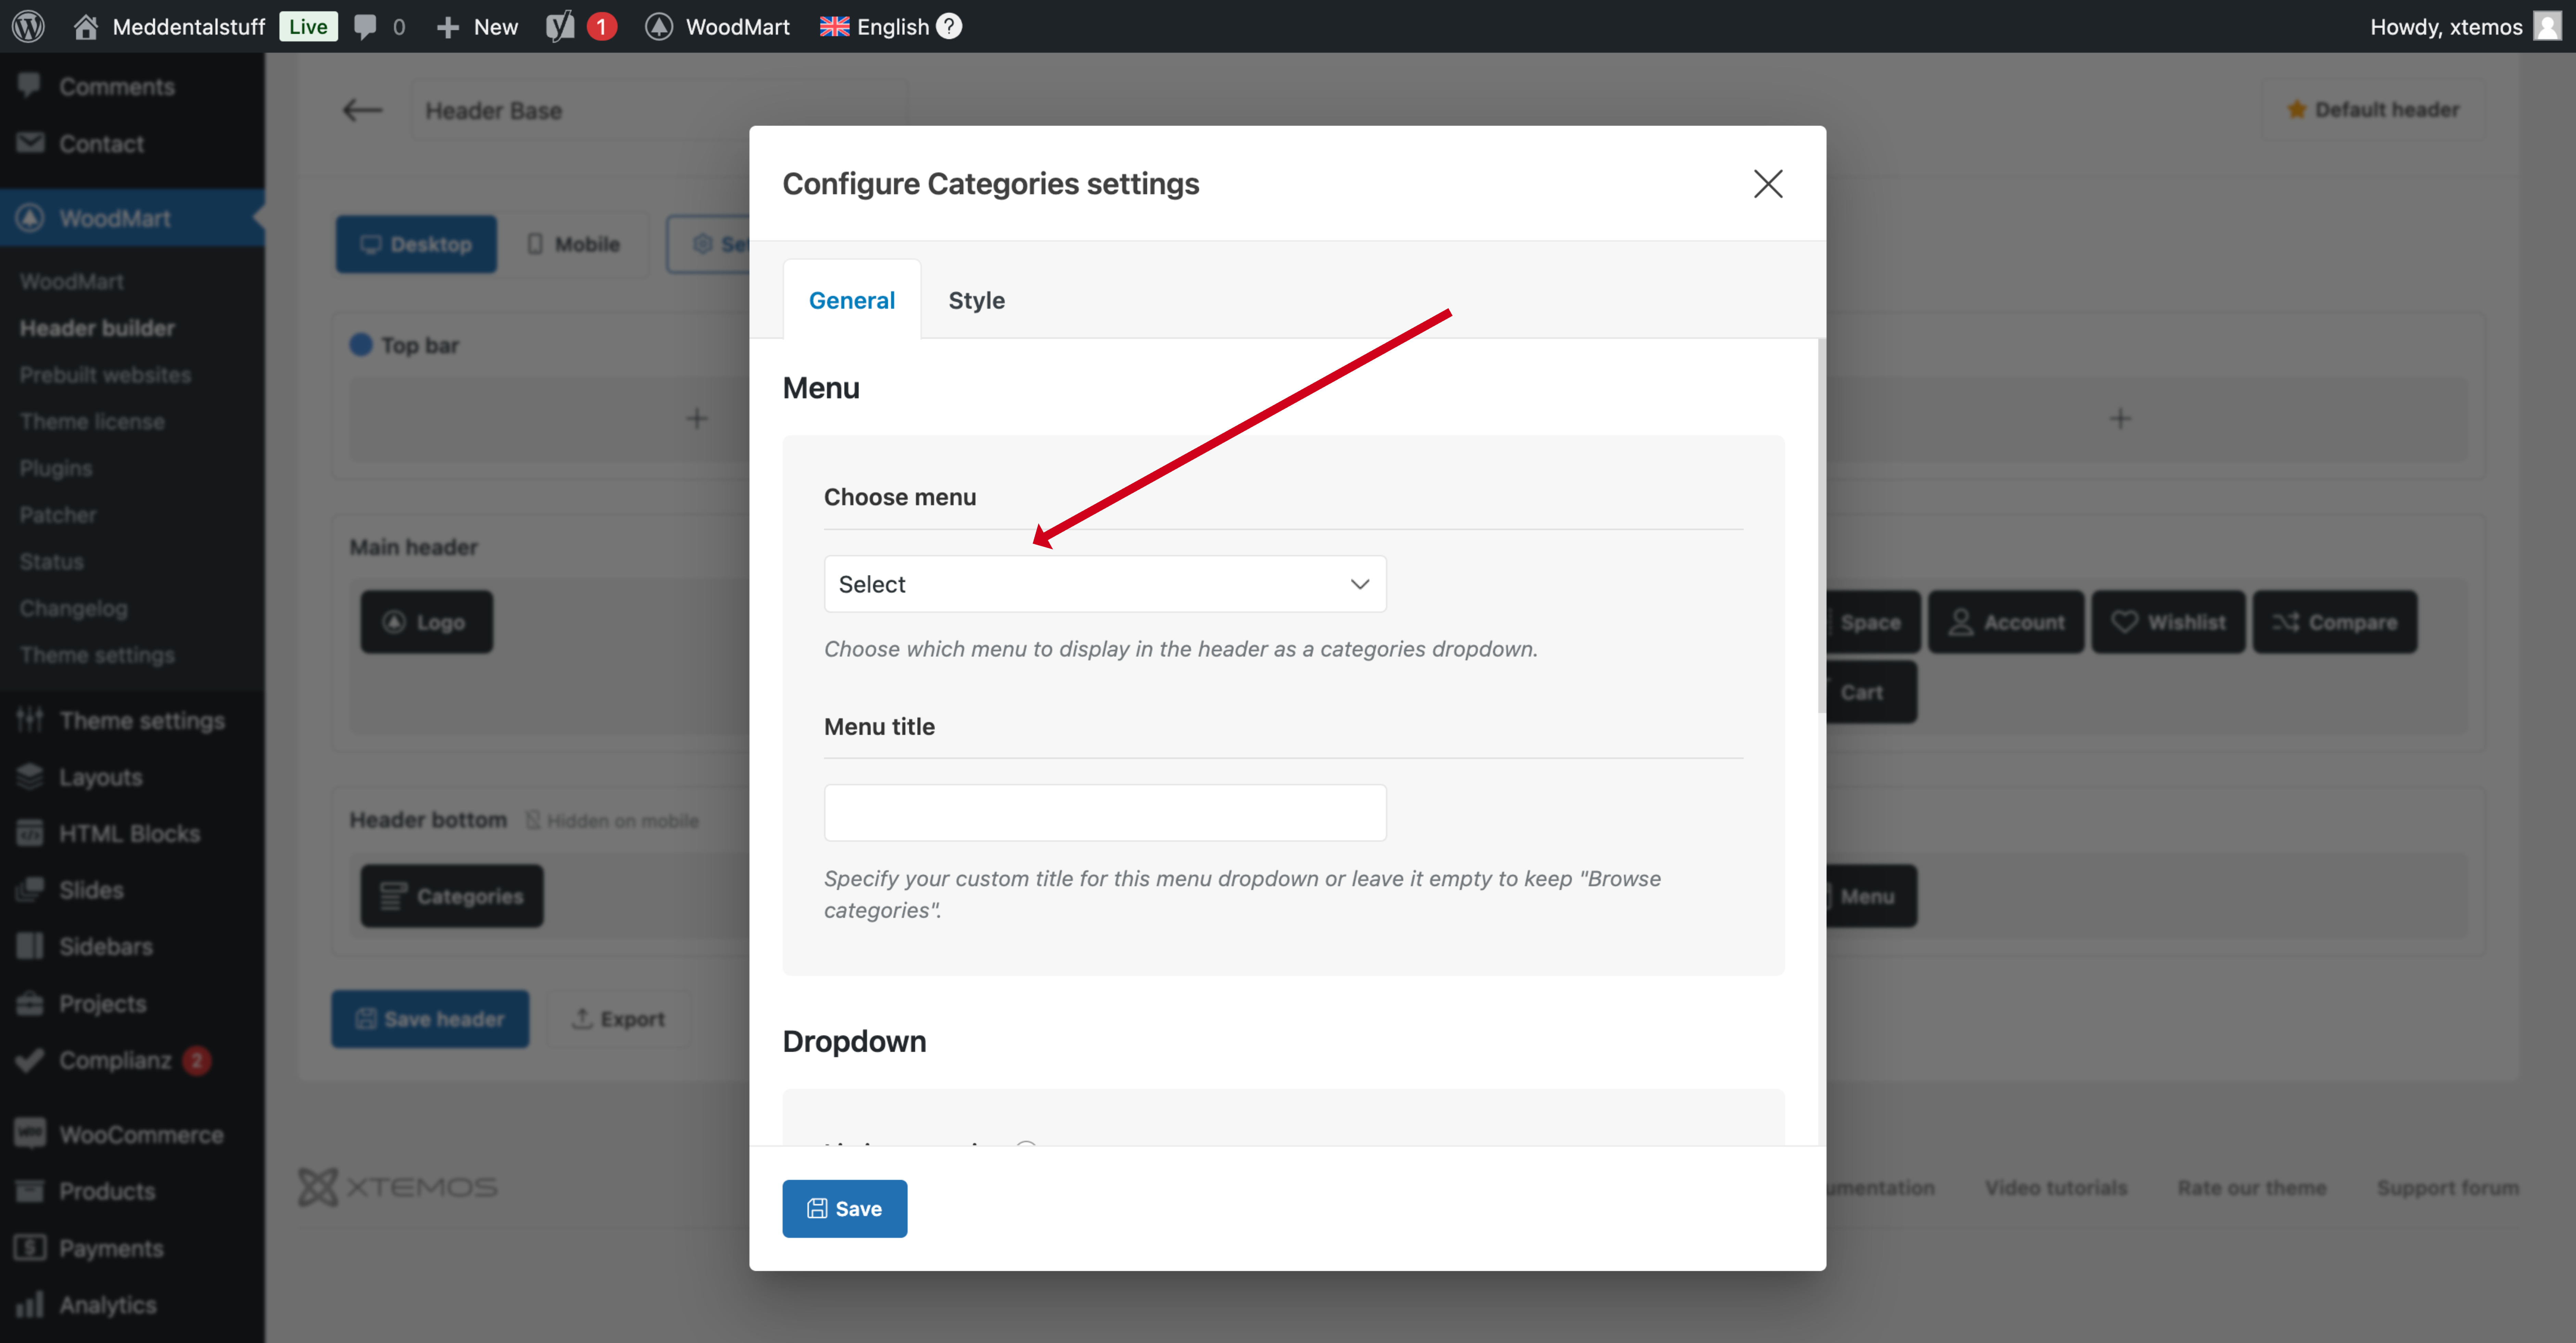
Task: Click the Menu title input field
Action: point(1105,813)
